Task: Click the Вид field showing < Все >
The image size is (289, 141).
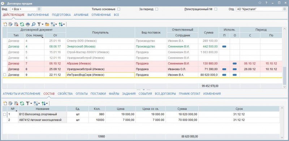Action: coord(23,9)
